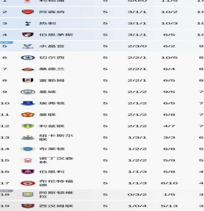Click the Chelsea club badge
This screenshot has width=204, height=211.
click(28, 58)
